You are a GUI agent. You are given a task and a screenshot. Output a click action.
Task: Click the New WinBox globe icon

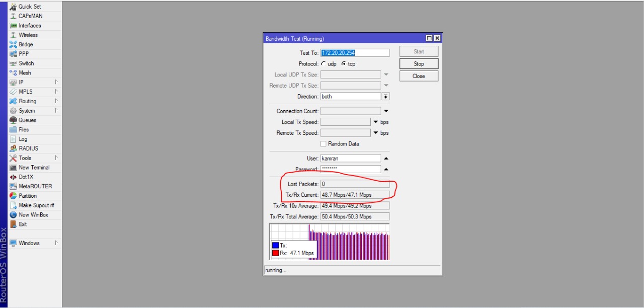tap(14, 215)
